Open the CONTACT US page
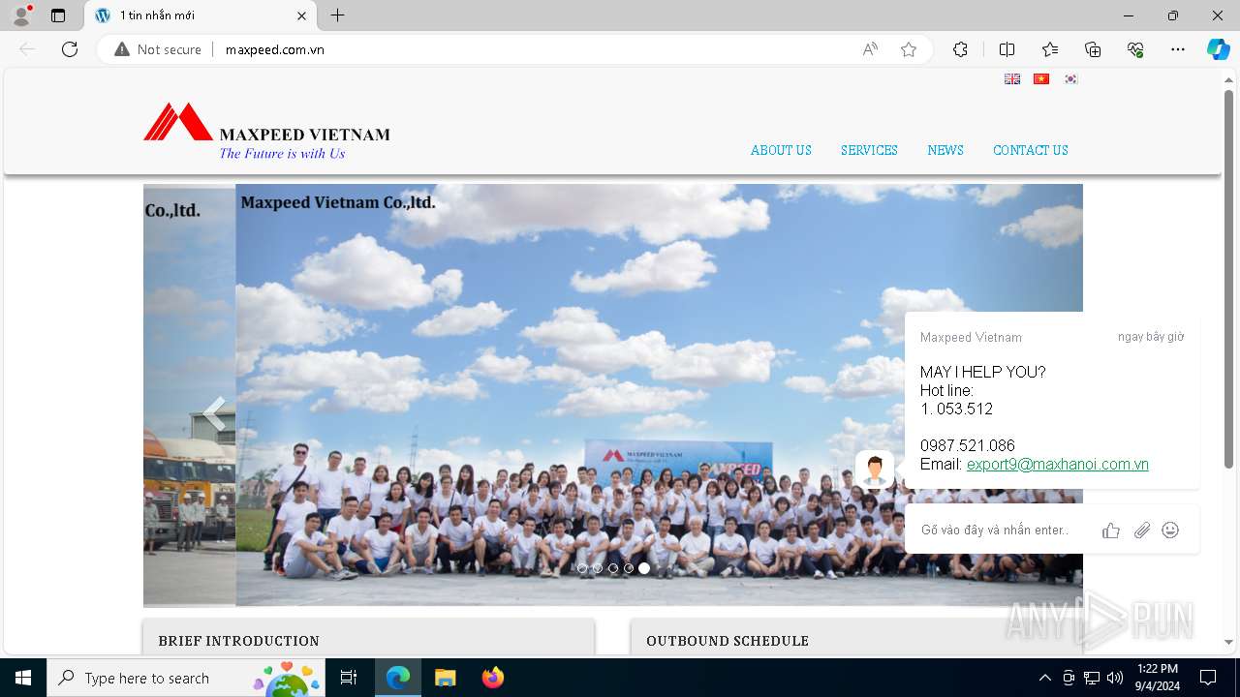This screenshot has width=1240, height=697. [x=1031, y=150]
